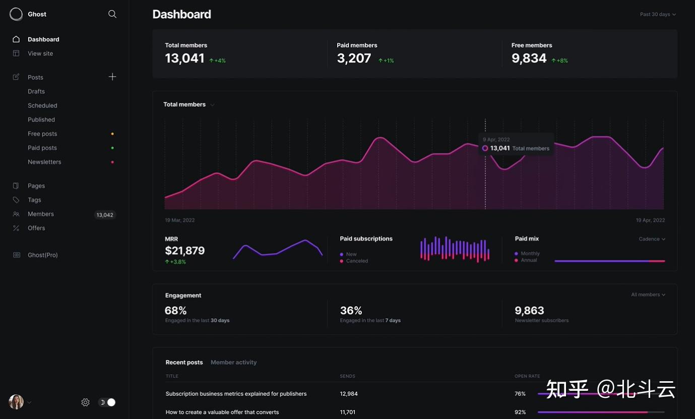The width and height of the screenshot is (695, 419).
Task: Click the Ghost logo icon
Action: coord(16,14)
